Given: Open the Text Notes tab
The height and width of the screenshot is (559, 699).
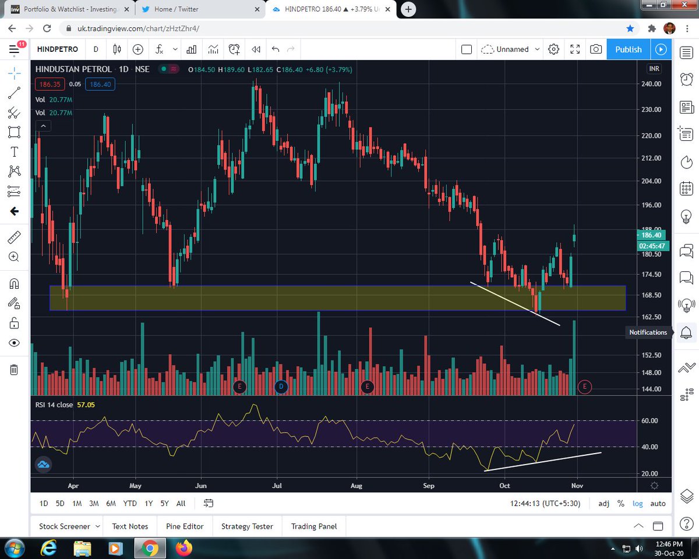Looking at the screenshot, I should pyautogui.click(x=130, y=526).
